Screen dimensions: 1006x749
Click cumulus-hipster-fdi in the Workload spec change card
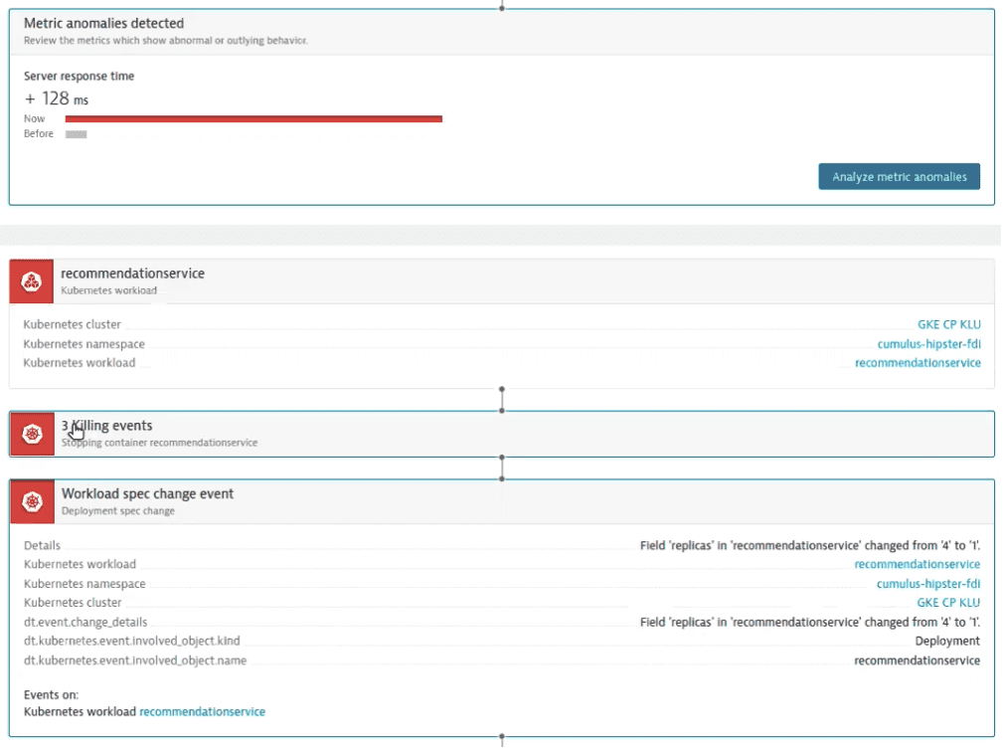[x=928, y=583]
